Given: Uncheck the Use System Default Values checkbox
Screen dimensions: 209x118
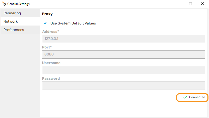Looking at the screenshot, I should [45, 23].
